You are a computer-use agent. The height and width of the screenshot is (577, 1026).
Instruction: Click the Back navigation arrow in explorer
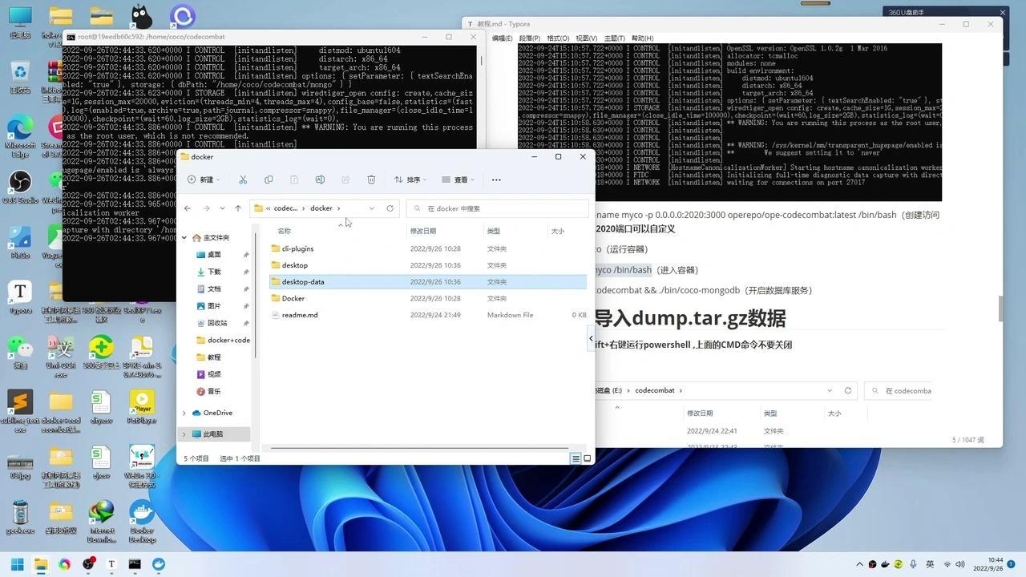[x=188, y=208]
